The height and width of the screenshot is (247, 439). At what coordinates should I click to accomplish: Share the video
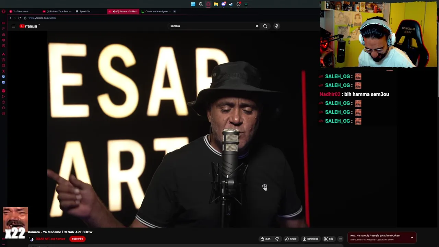(x=291, y=239)
